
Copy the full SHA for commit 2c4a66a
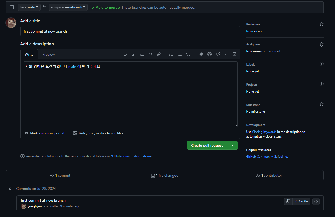pos(288,201)
